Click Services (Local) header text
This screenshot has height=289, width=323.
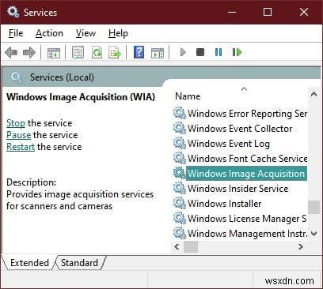coord(62,77)
